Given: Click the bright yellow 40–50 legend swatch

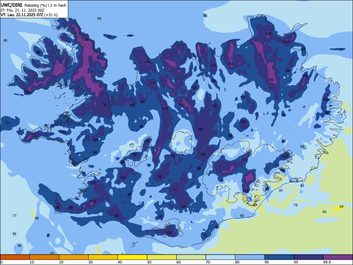Looking at the screenshot, I should (132, 257).
